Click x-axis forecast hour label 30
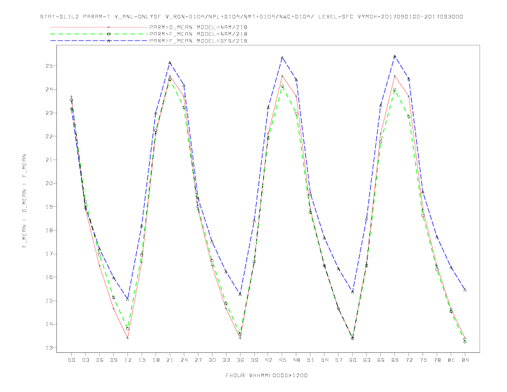Viewport: 507px width, 392px height. (212, 360)
